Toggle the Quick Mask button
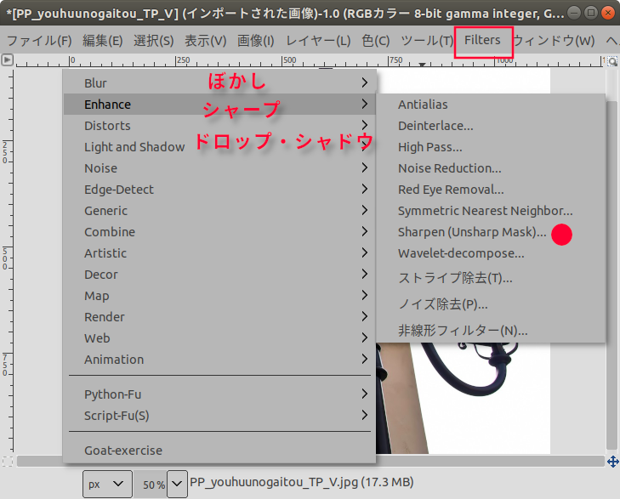Image resolution: width=620 pixels, height=499 pixels. (x=7, y=462)
